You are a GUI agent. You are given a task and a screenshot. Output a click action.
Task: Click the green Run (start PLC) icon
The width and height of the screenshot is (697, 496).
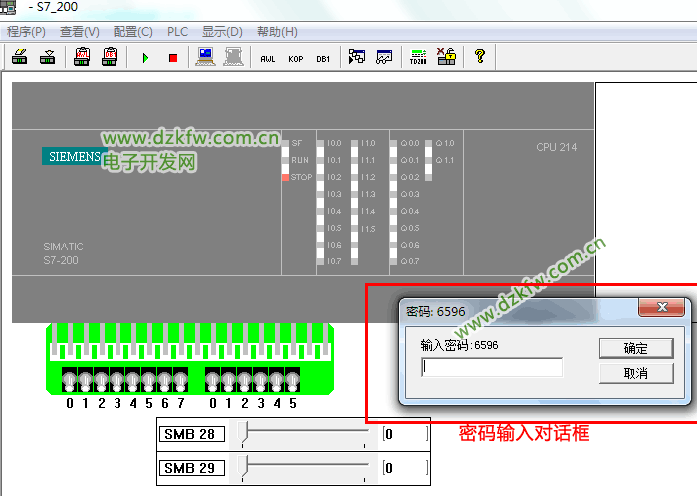coord(146,58)
